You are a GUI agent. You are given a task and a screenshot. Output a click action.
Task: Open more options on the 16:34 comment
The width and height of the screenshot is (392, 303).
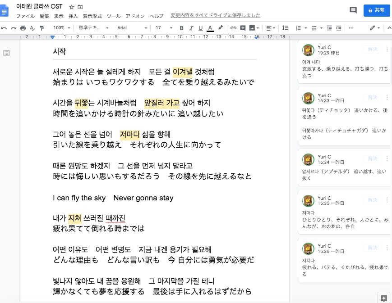click(x=387, y=158)
